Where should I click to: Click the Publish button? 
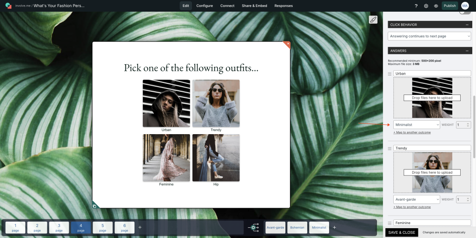pyautogui.click(x=450, y=6)
